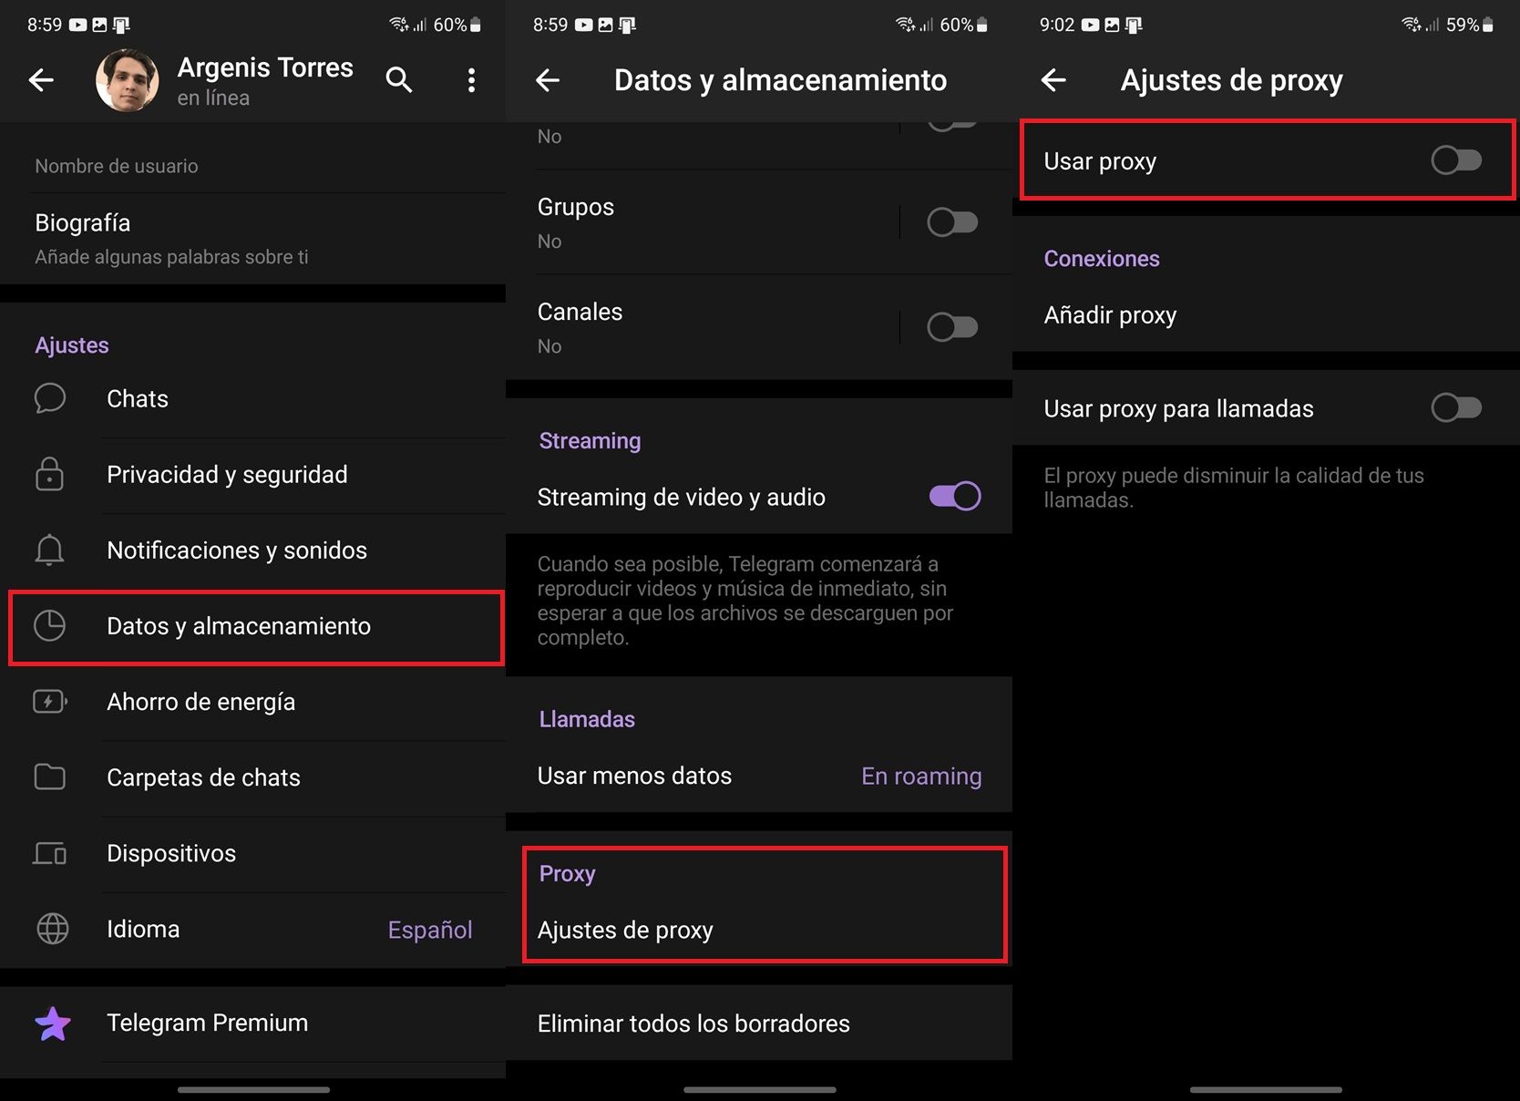Select the Chats speech bubble icon
This screenshot has width=1520, height=1101.
click(50, 398)
